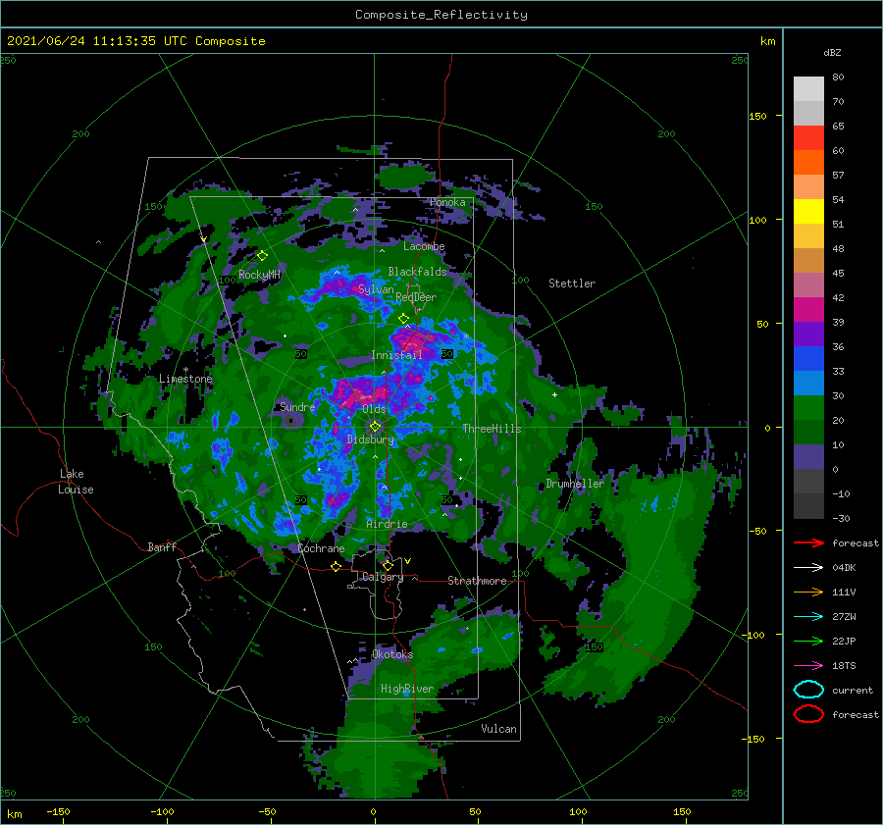The height and width of the screenshot is (825, 883).
Task: Click the dBZ legend heading
Action: [x=832, y=53]
